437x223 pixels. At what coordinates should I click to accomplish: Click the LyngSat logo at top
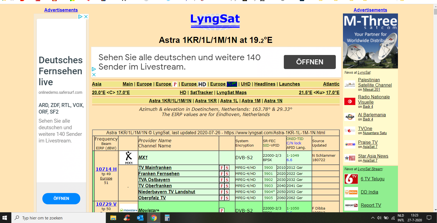[x=215, y=21]
